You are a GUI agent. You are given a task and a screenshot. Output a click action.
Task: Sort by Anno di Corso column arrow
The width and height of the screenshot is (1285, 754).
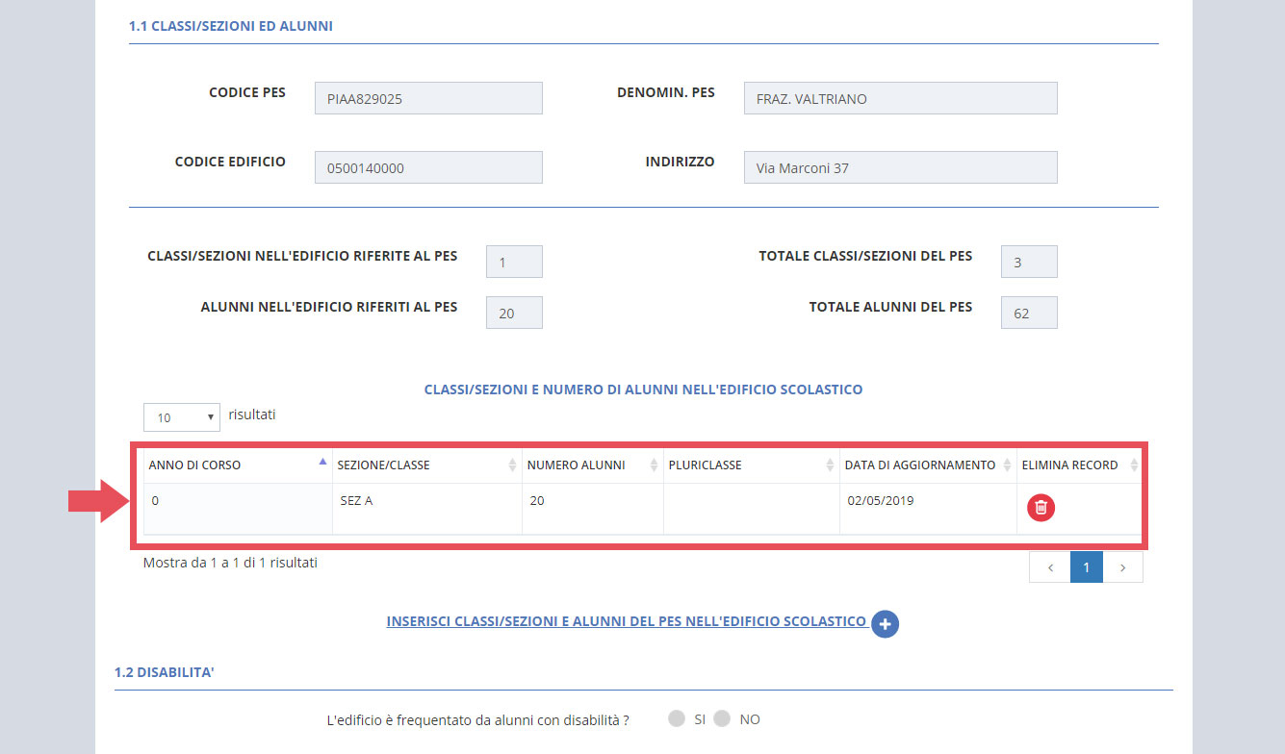321,463
